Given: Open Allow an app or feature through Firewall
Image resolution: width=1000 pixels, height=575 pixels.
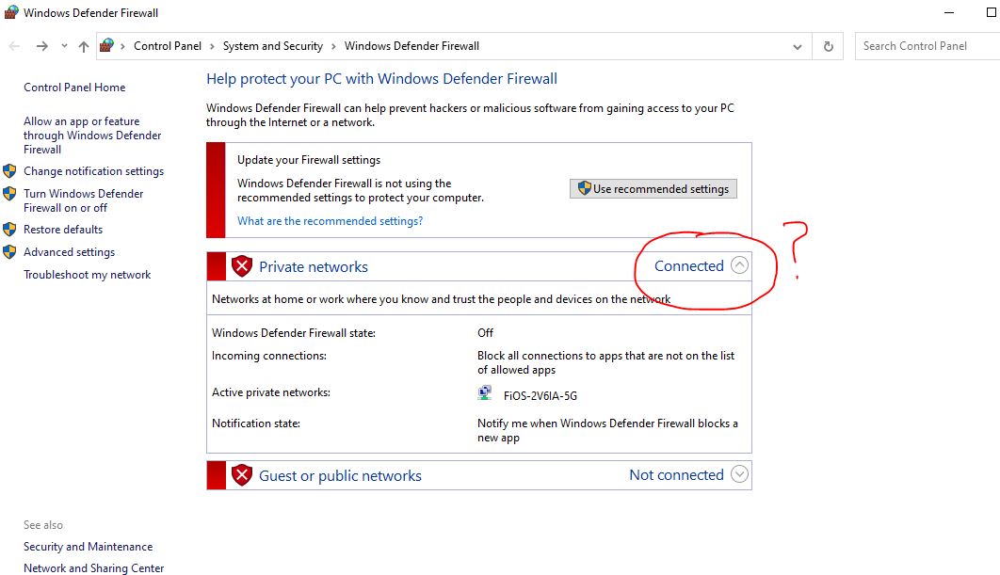Looking at the screenshot, I should click(x=92, y=136).
